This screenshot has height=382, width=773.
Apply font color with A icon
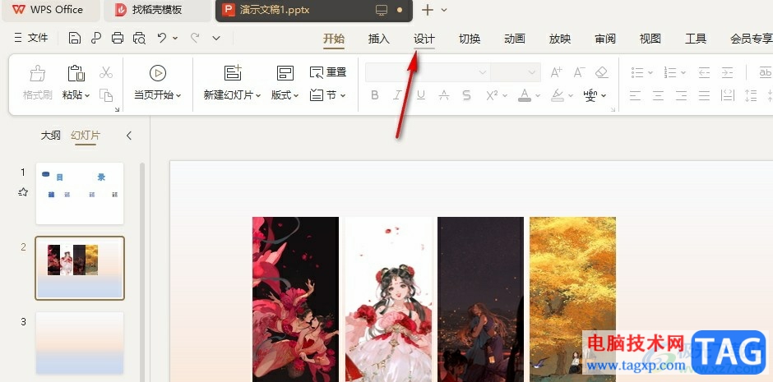click(525, 95)
